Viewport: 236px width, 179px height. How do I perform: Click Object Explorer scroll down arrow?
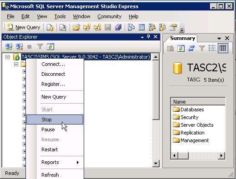click(x=156, y=164)
